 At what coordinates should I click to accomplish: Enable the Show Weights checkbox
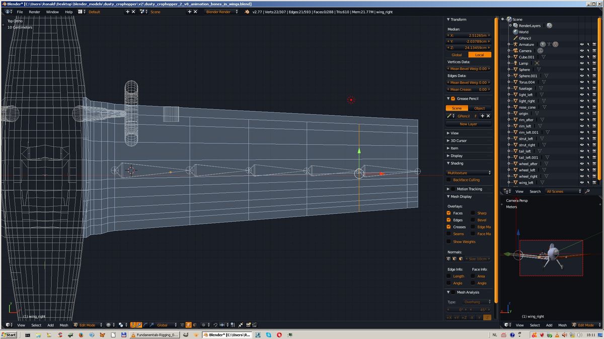click(449, 242)
